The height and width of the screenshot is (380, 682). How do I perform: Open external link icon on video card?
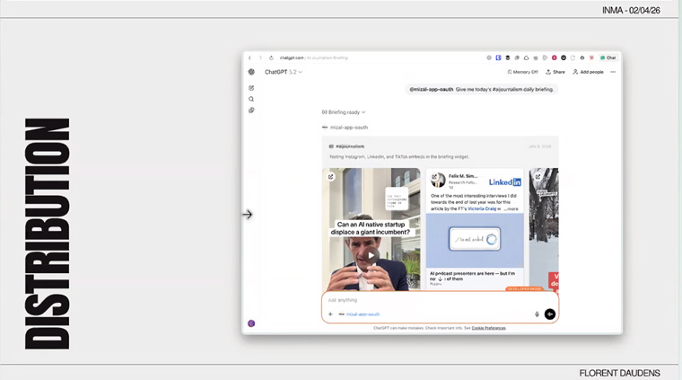tap(331, 177)
